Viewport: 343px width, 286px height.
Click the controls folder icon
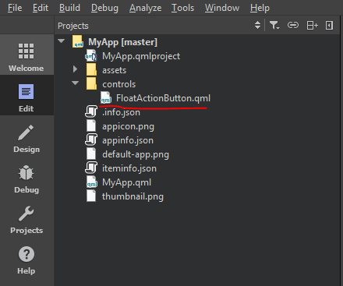91,83
